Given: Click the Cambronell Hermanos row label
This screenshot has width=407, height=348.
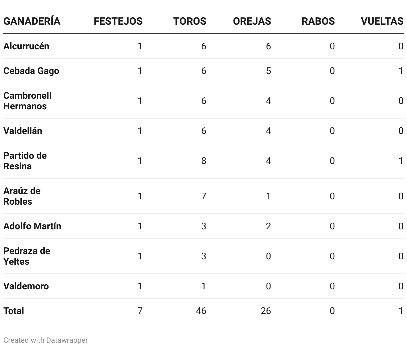Looking at the screenshot, I should point(27,101).
